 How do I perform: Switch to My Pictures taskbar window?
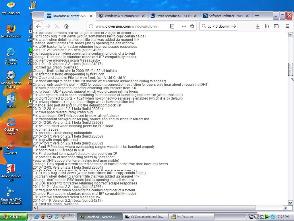point(191,217)
